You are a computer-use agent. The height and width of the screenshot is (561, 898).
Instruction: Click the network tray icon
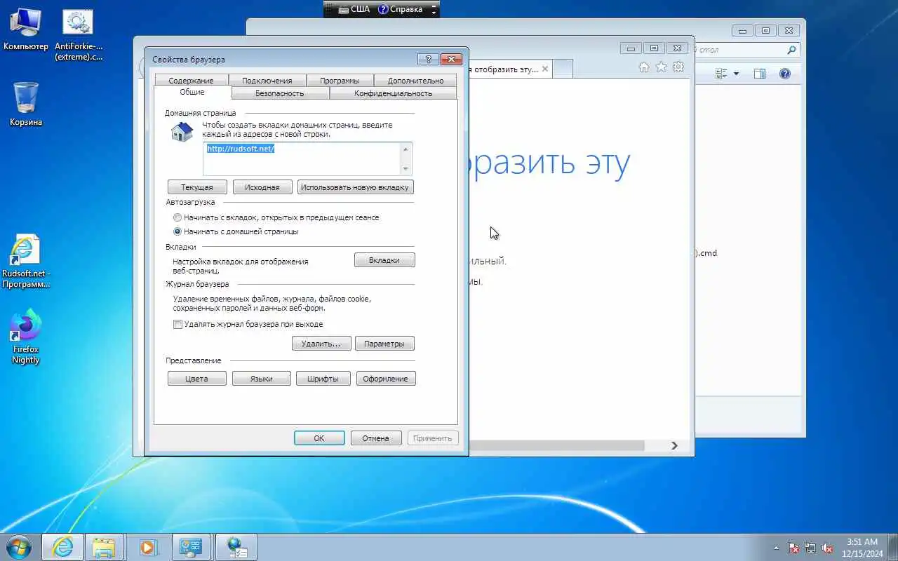(810, 548)
